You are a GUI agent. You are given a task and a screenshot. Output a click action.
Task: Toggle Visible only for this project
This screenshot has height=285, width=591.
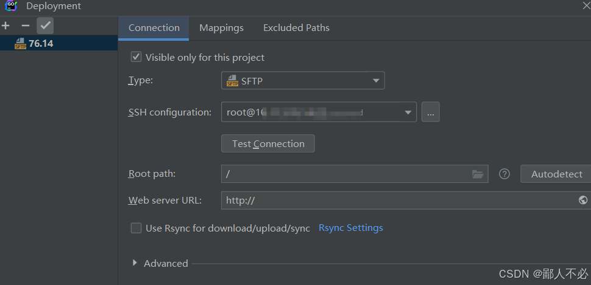click(136, 57)
